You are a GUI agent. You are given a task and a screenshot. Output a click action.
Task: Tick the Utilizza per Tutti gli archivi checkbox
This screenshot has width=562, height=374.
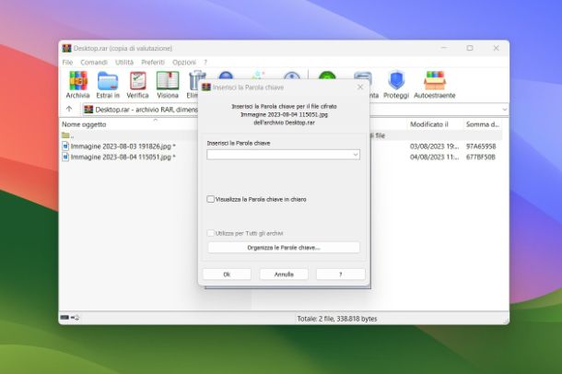210,233
